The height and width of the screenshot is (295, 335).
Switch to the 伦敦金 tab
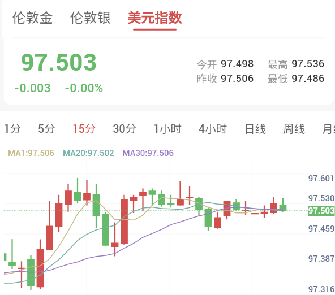(x=32, y=18)
